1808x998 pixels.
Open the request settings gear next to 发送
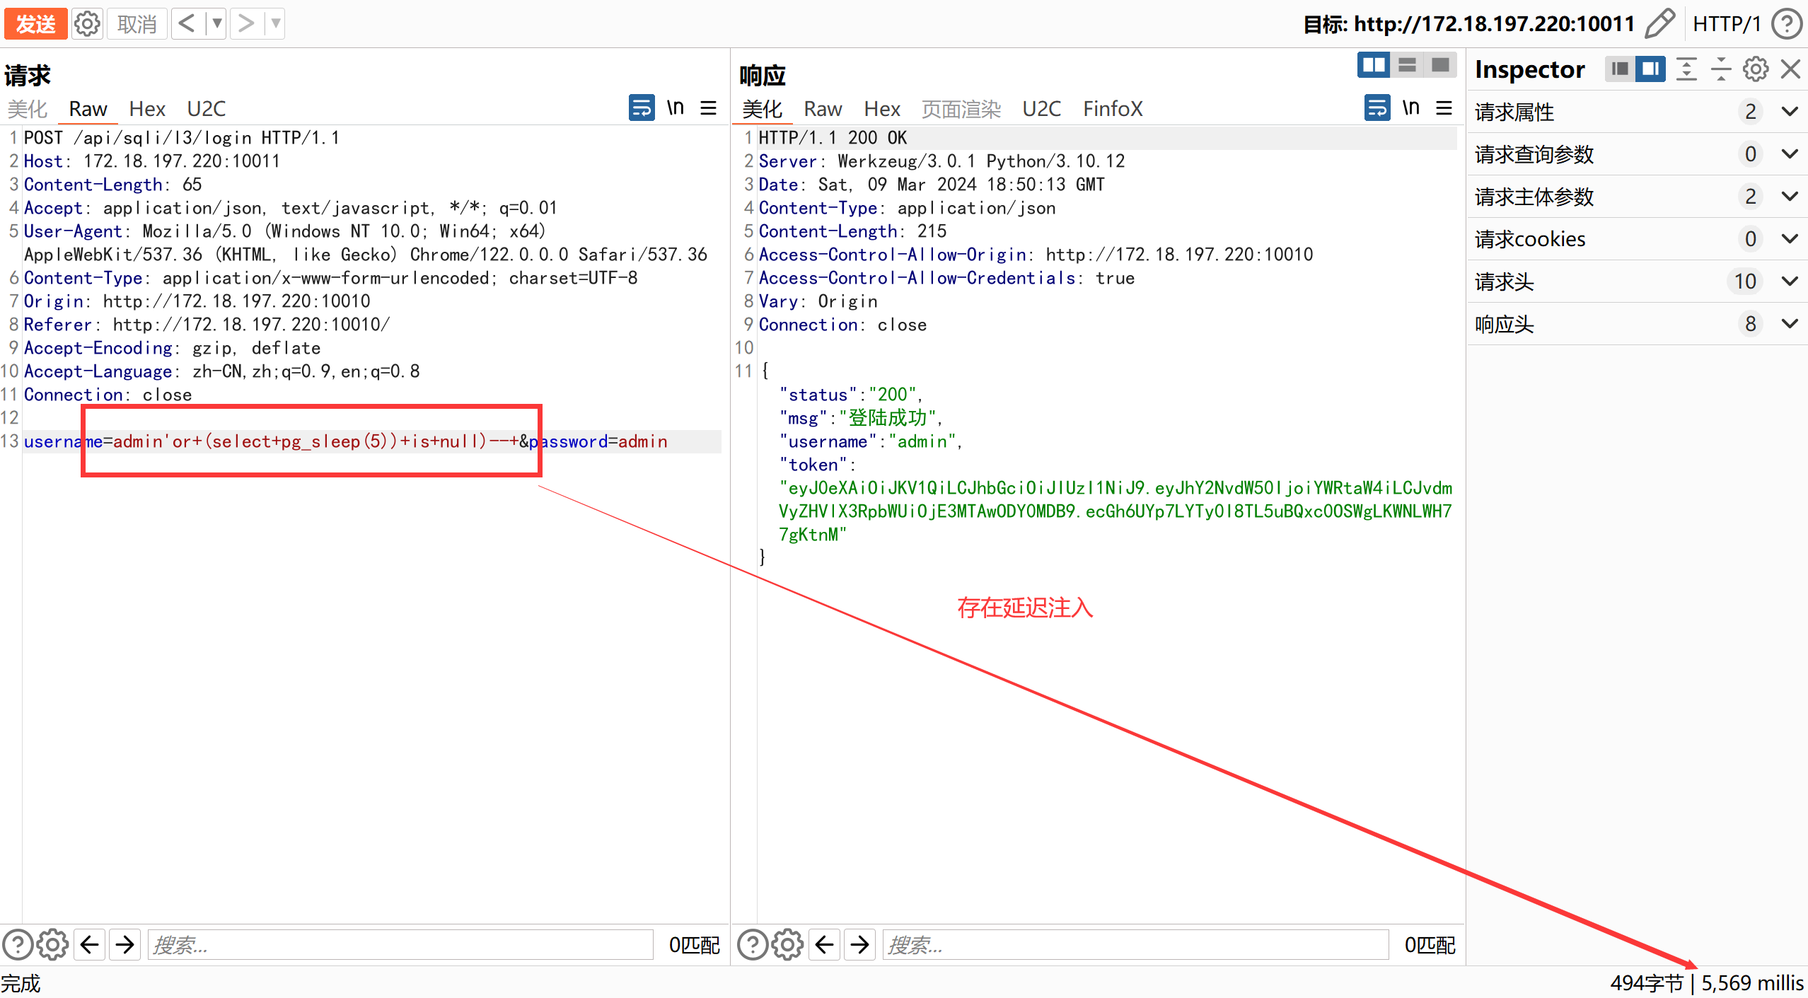[86, 23]
